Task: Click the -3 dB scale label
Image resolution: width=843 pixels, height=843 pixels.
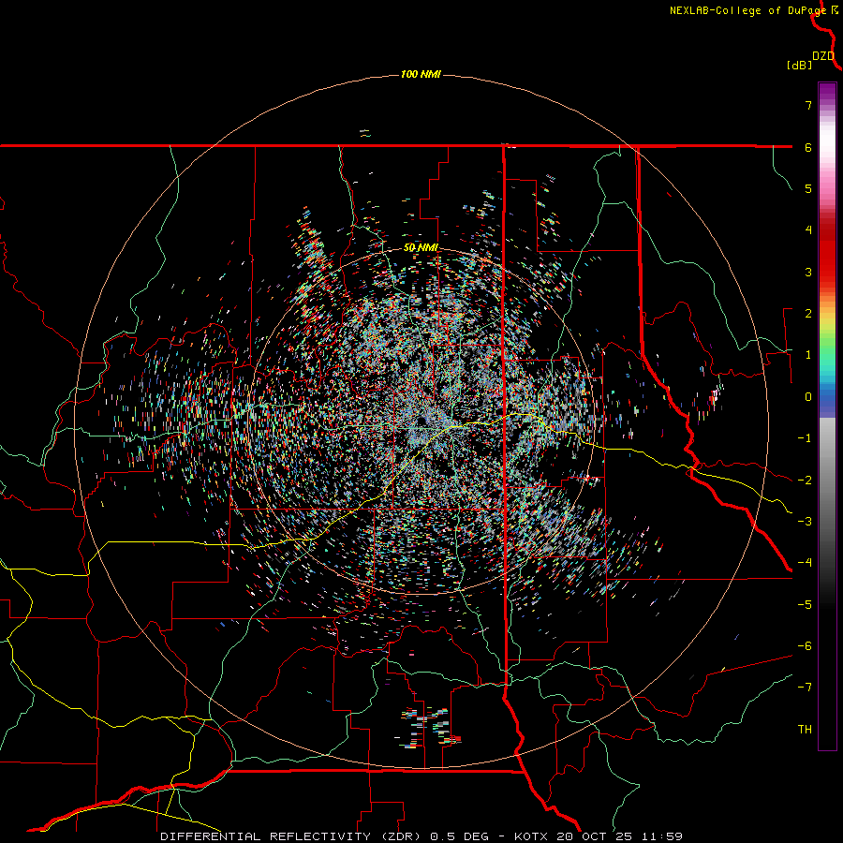Action: [x=805, y=522]
